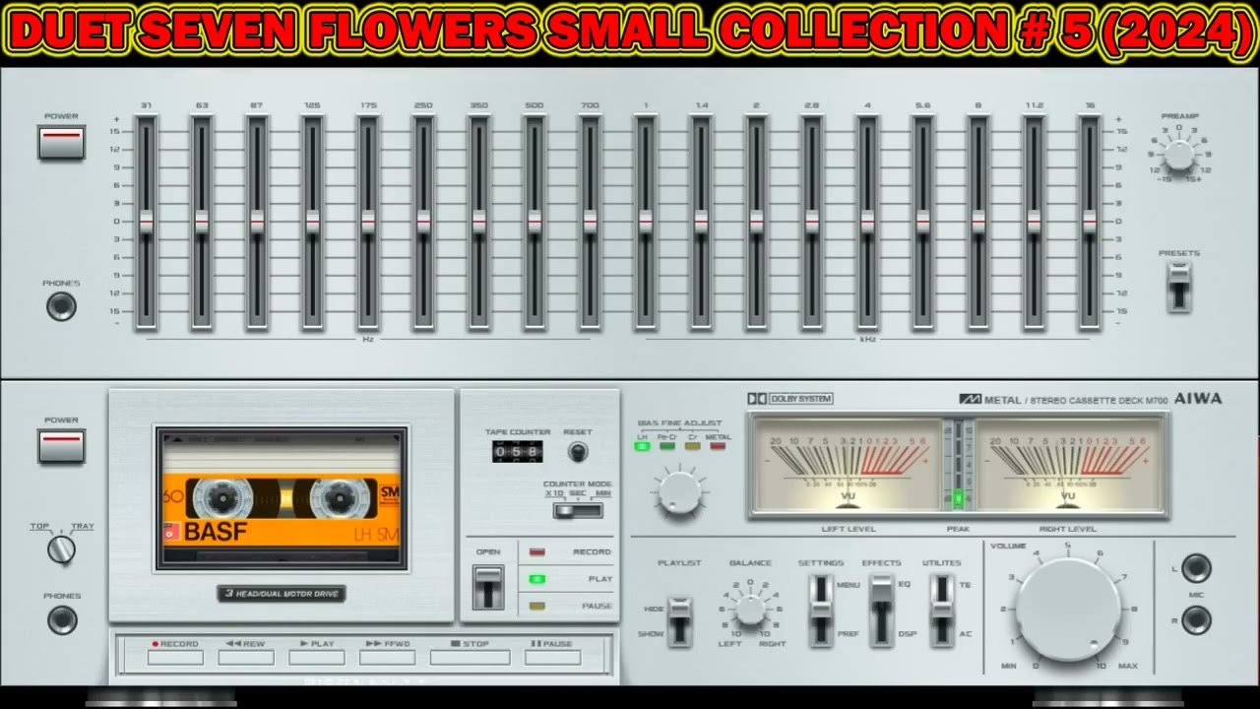Adjust the 2 kHz equalizer slider

point(756,223)
